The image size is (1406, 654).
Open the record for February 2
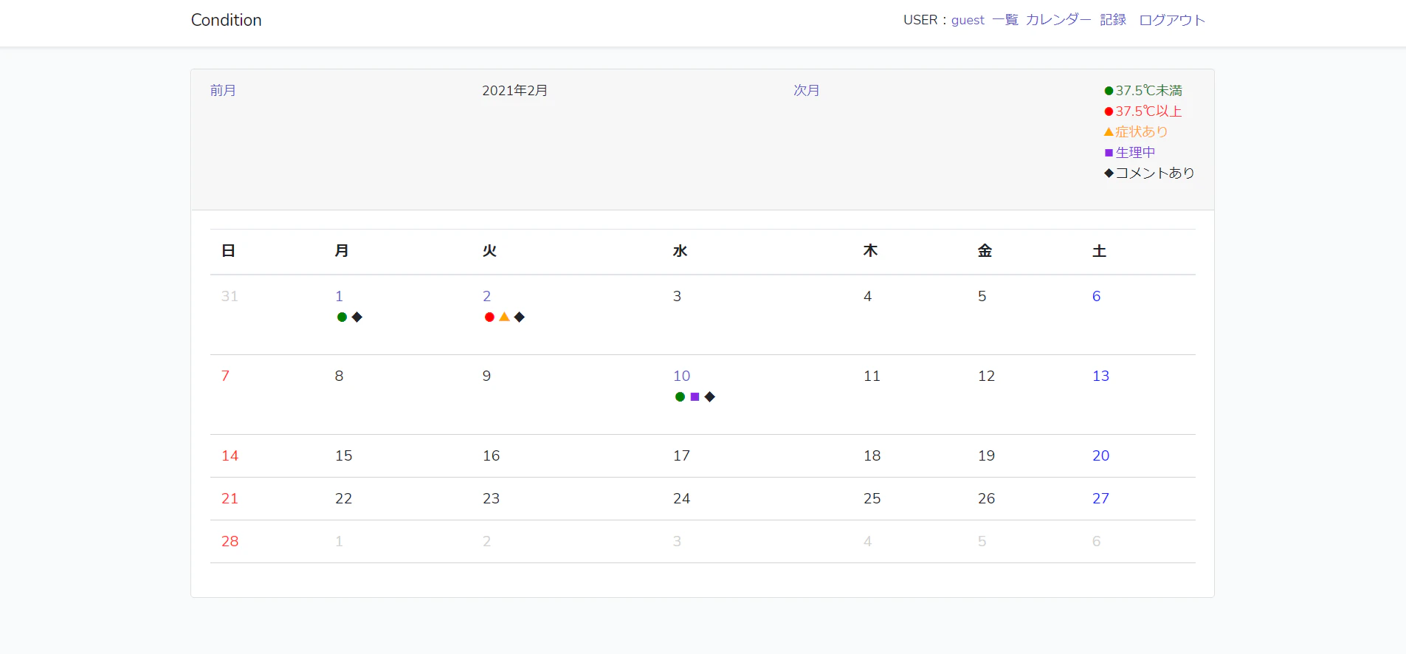coord(487,296)
